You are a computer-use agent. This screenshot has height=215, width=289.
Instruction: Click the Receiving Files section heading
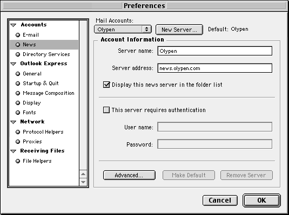tap(42, 151)
